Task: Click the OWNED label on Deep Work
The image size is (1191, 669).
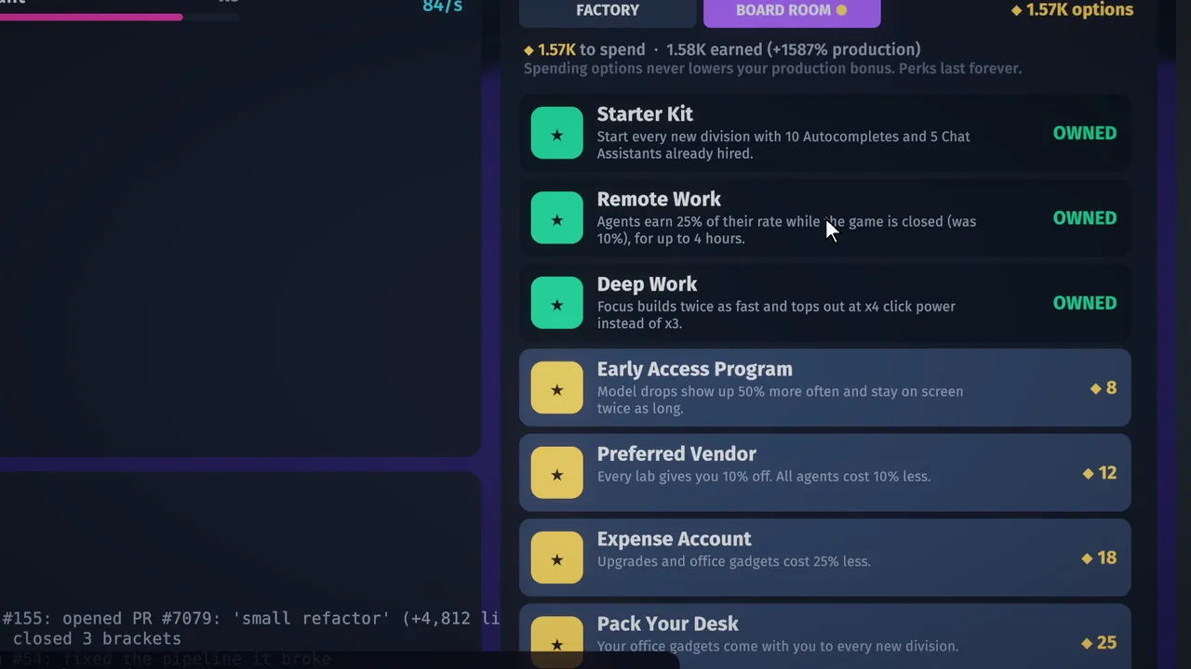Action: pos(1084,304)
